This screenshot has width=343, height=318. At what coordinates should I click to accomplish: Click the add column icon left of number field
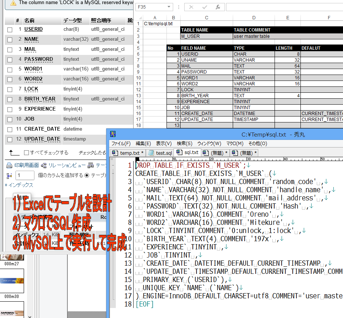[10, 175]
